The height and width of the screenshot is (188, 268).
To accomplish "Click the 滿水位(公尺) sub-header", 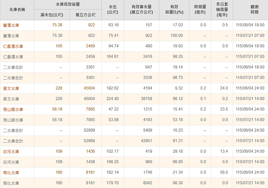I will tap(52, 15).
